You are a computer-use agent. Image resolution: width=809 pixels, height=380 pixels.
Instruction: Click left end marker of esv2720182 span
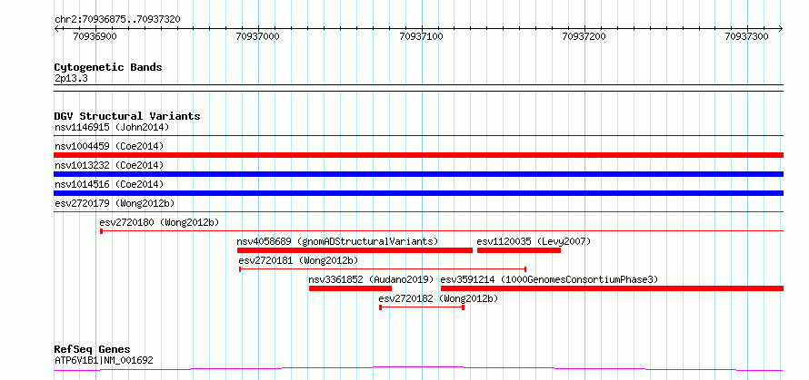pyautogui.click(x=380, y=307)
